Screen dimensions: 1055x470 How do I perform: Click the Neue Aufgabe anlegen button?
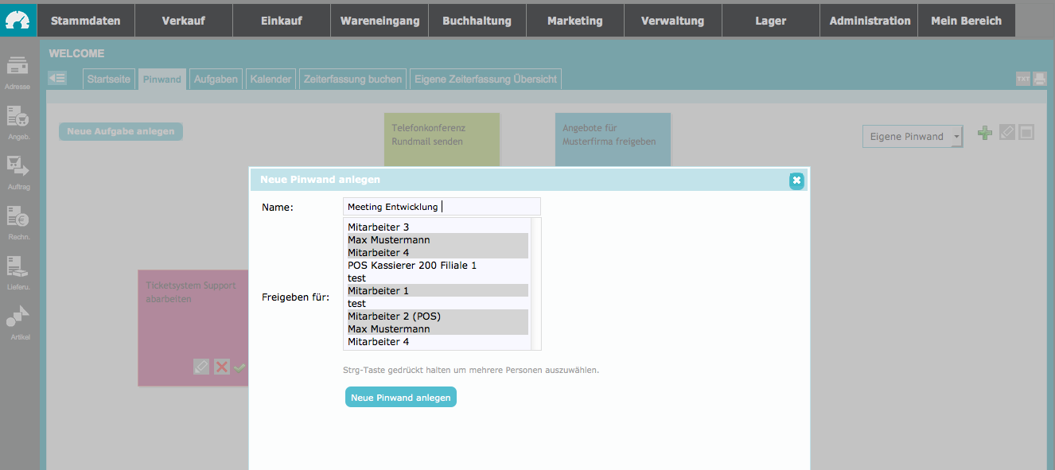121,131
